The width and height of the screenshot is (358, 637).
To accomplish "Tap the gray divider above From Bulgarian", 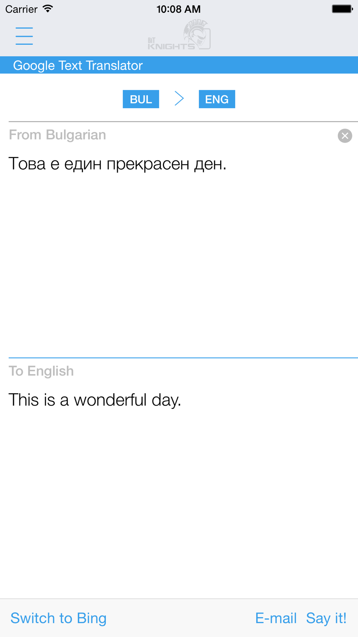I will [183, 121].
